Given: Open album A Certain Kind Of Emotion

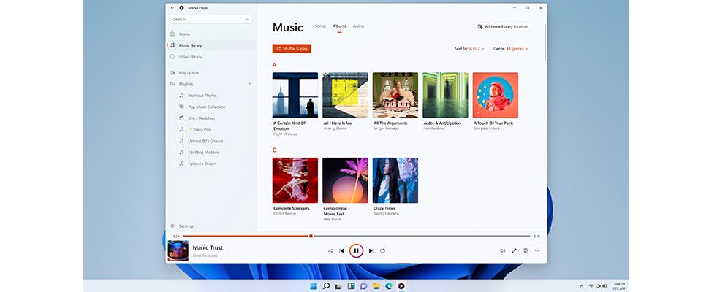Looking at the screenshot, I should [295, 95].
